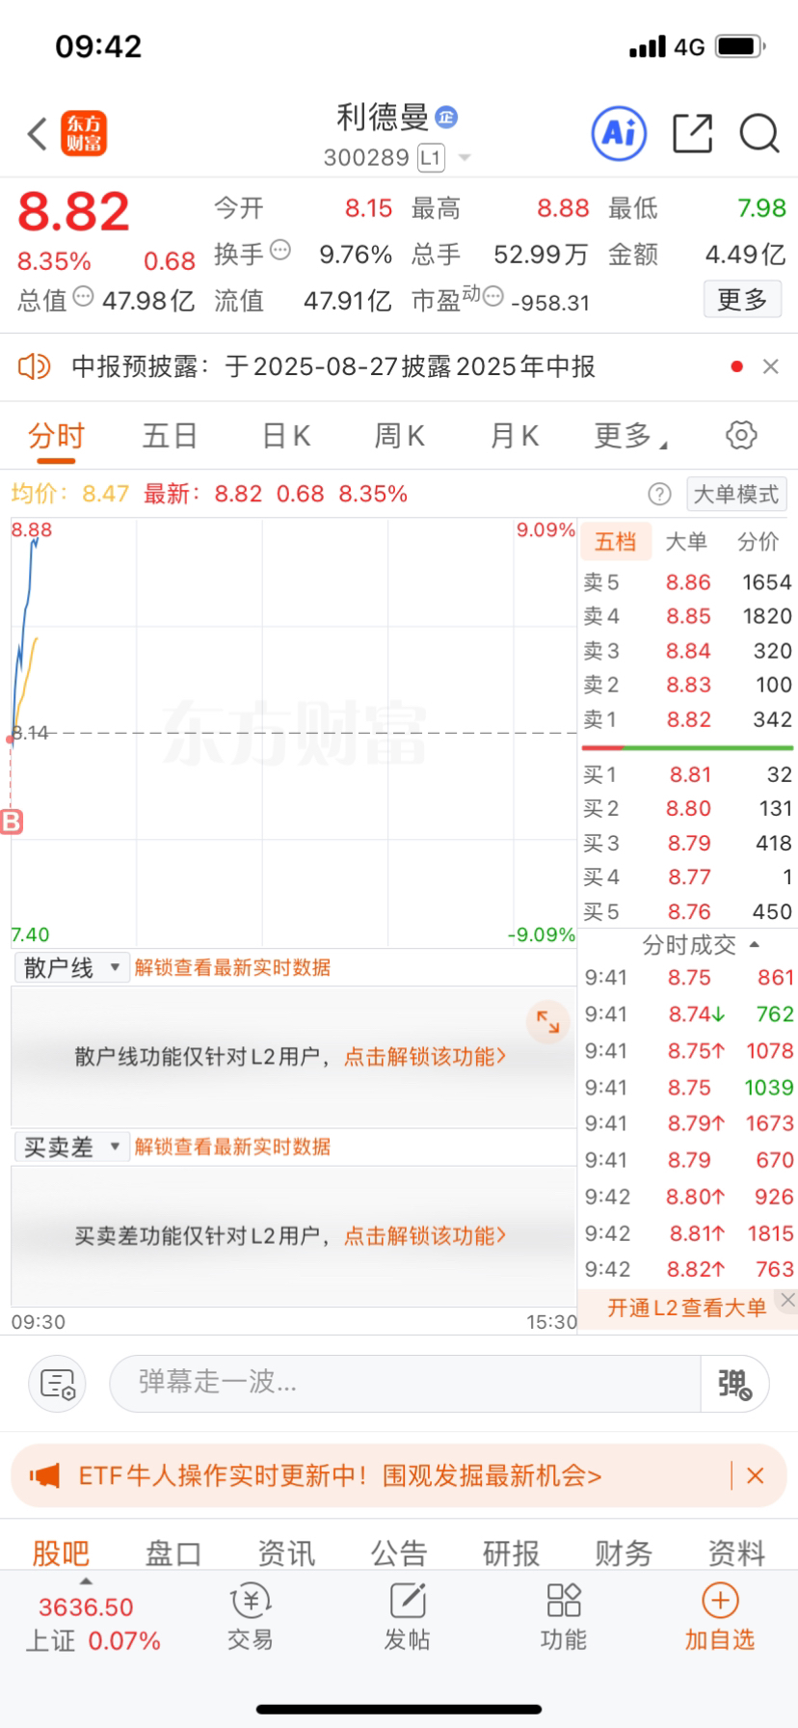Open the 财务 finance tab
The width and height of the screenshot is (798, 1728).
point(624,1552)
